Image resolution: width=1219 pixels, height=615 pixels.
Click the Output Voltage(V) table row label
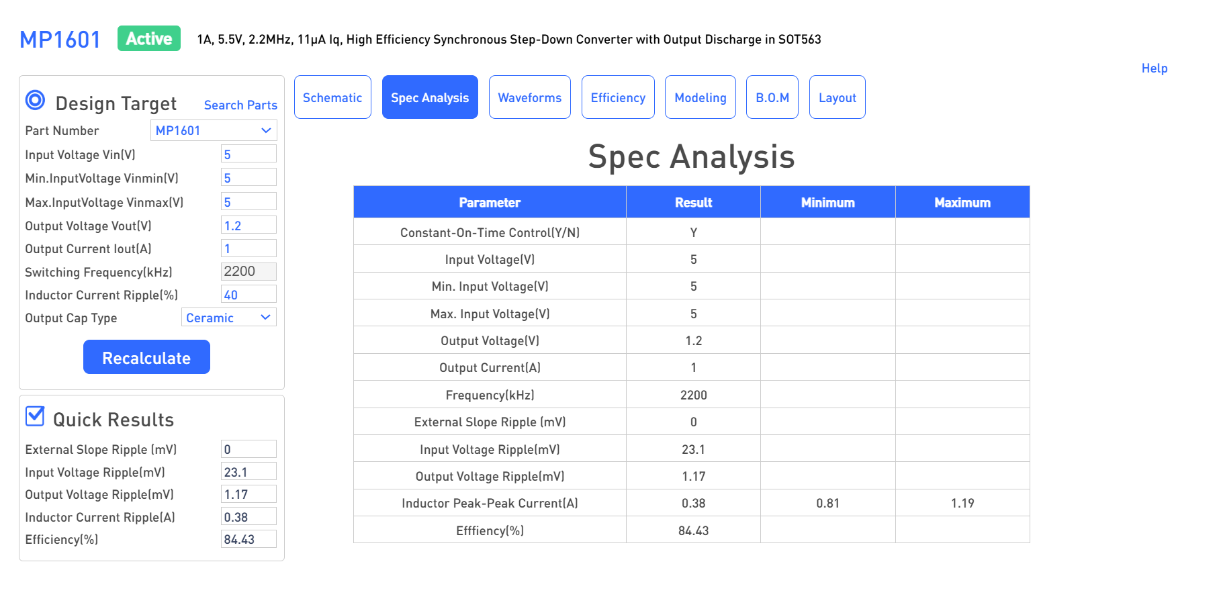[490, 340]
